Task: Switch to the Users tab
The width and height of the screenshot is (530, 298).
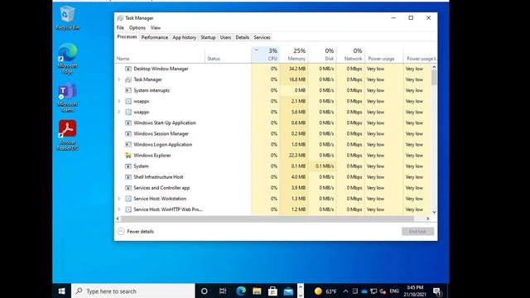Action: [225, 37]
